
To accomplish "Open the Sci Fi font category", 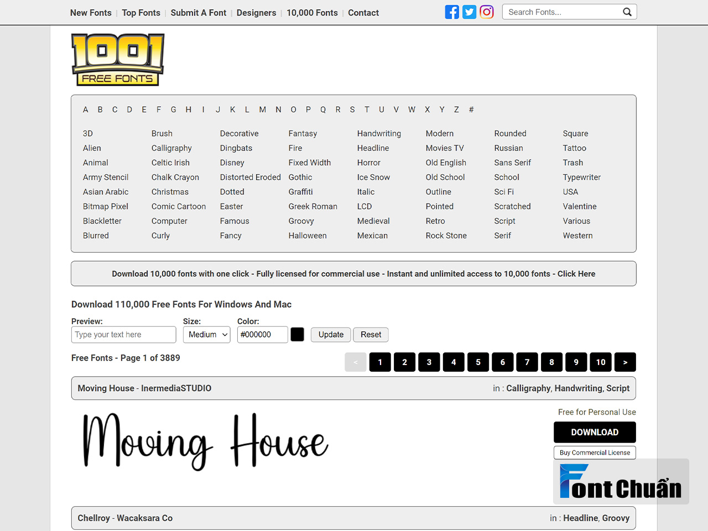I will 504,192.
